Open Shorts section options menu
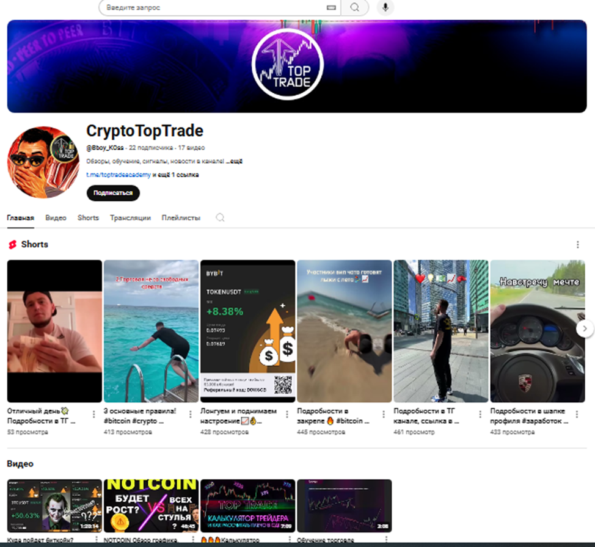 coord(577,245)
